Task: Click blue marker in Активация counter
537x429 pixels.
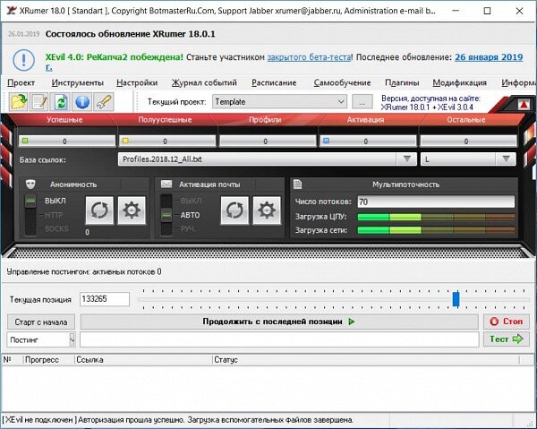Action: point(326,141)
